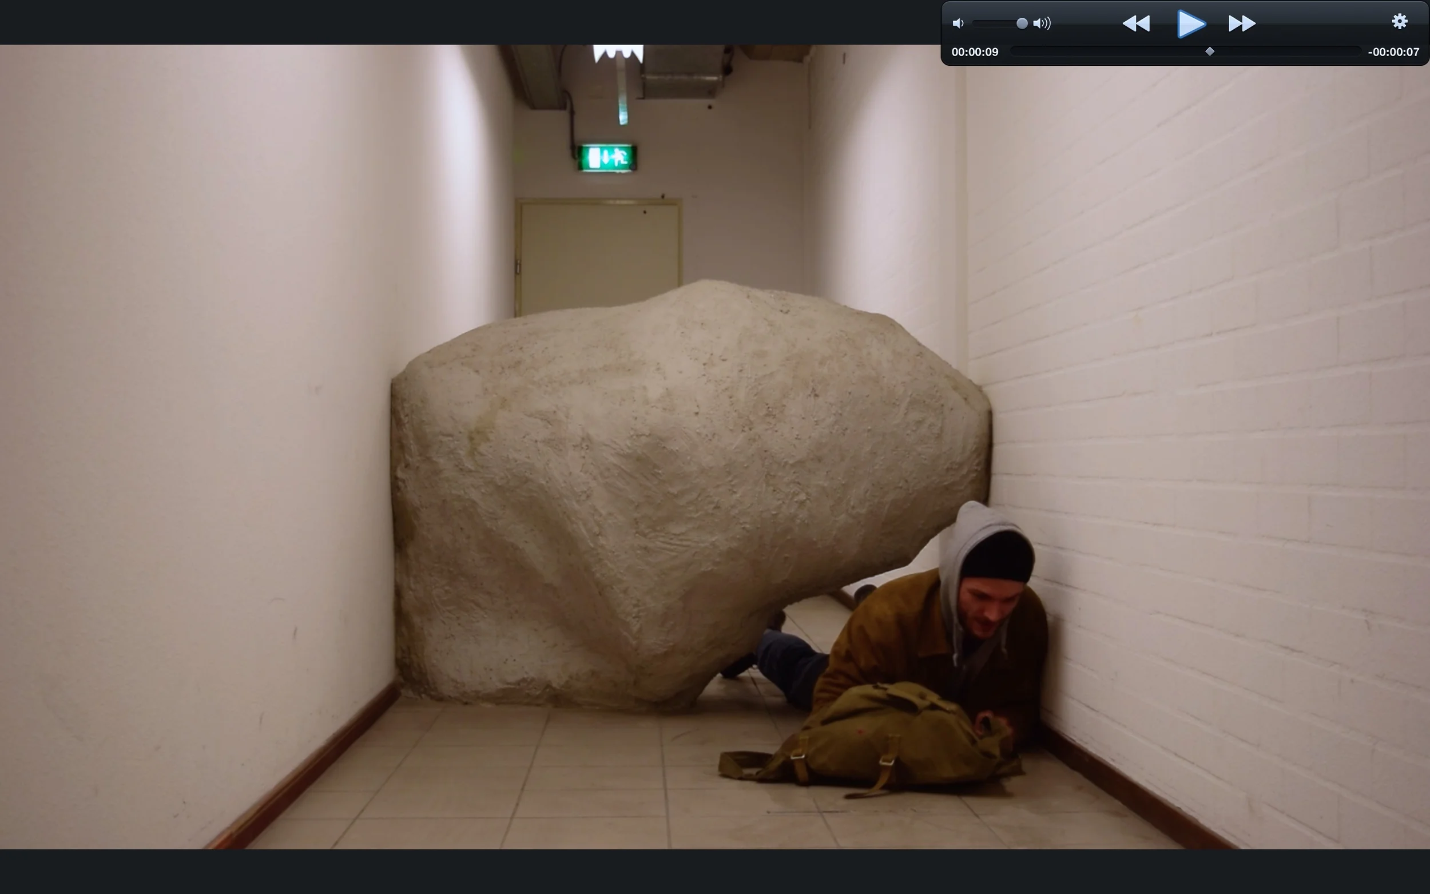This screenshot has height=894, width=1430.
Task: Click the fast-forward control to skip ahead
Action: coord(1241,23)
